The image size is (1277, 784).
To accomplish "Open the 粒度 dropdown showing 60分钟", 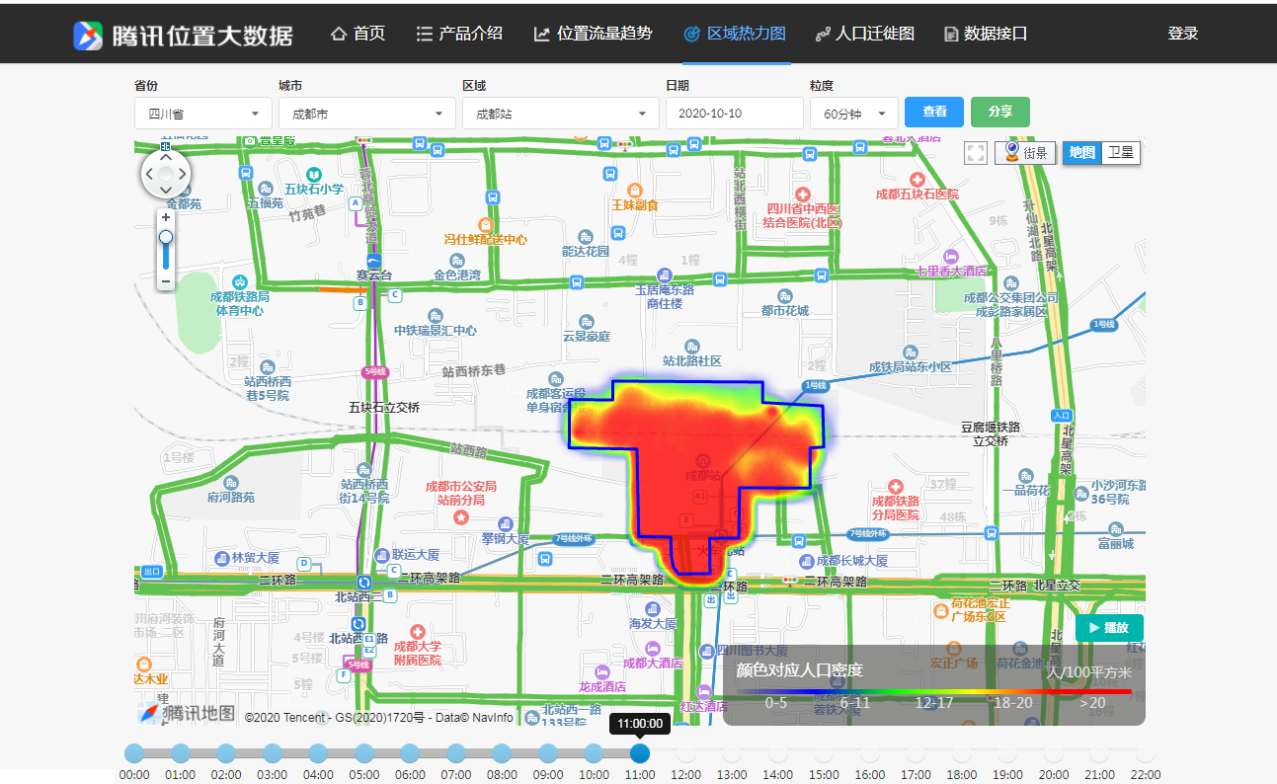I will [x=854, y=113].
